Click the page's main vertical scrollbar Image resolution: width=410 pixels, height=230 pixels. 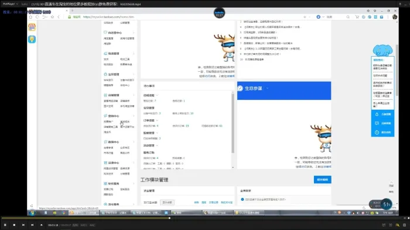click(x=397, y=70)
